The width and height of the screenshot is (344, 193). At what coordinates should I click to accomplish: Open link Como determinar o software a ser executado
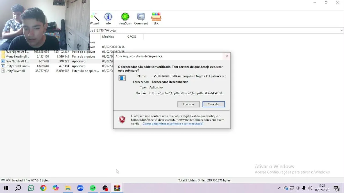tap(173, 124)
